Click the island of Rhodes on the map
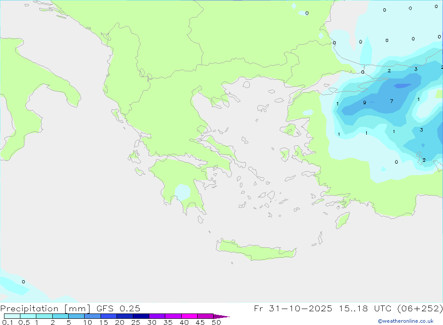The height and width of the screenshot is (325, 443). [x=342, y=220]
